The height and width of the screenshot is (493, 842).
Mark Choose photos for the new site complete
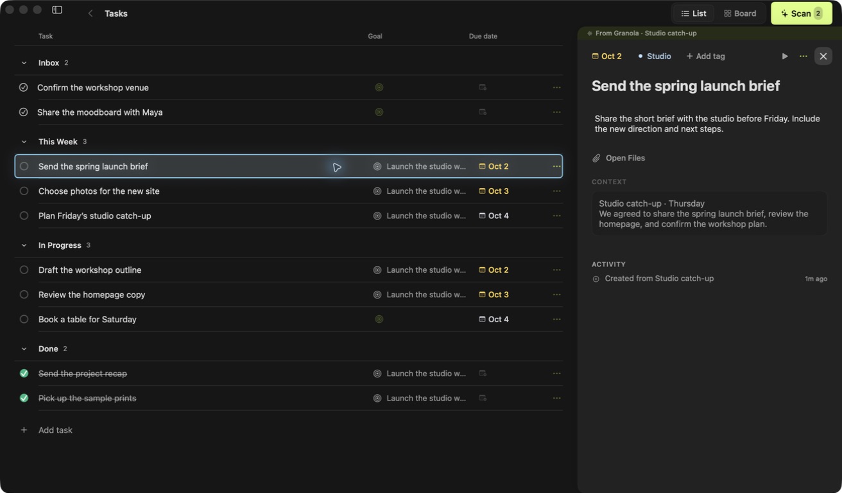click(24, 191)
